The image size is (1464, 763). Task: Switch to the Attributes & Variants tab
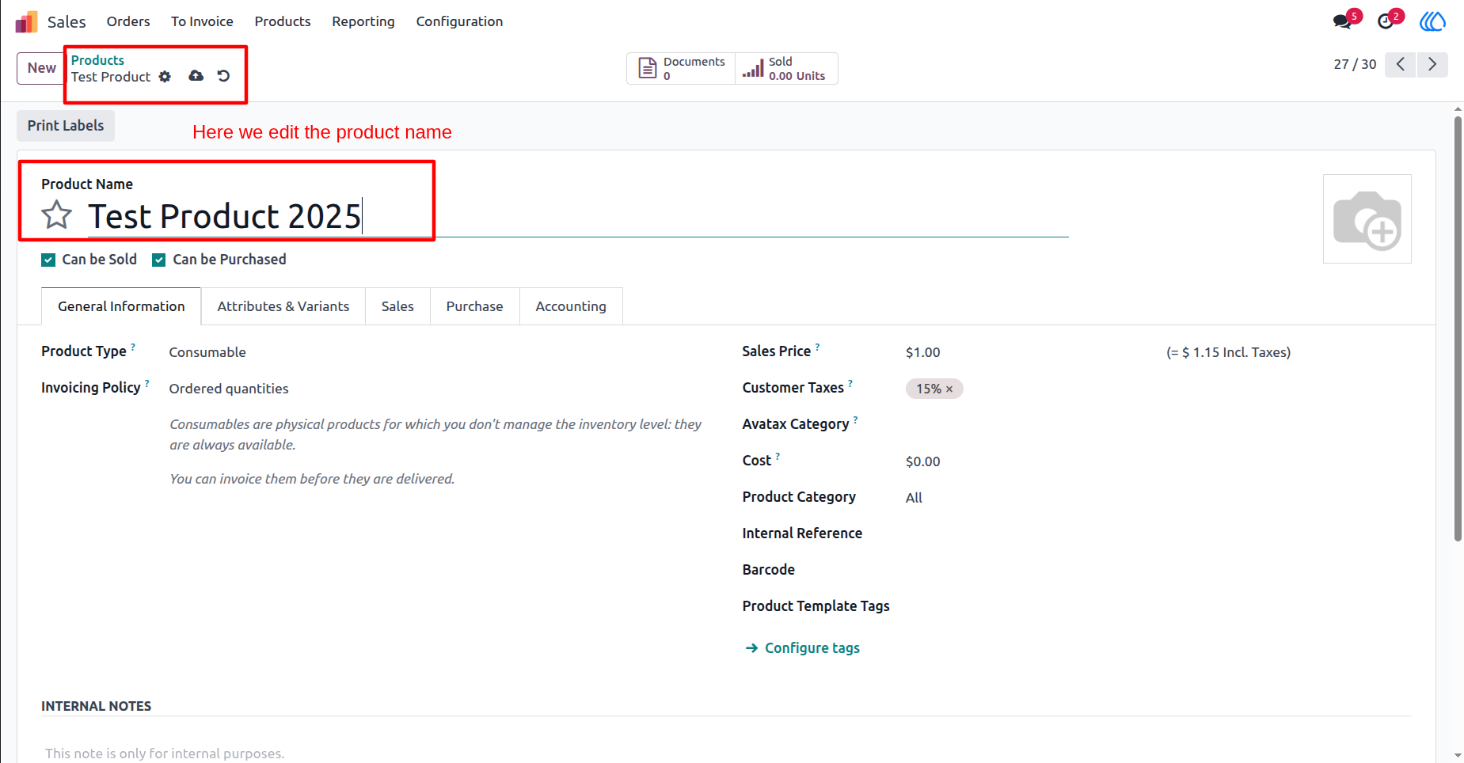(283, 306)
